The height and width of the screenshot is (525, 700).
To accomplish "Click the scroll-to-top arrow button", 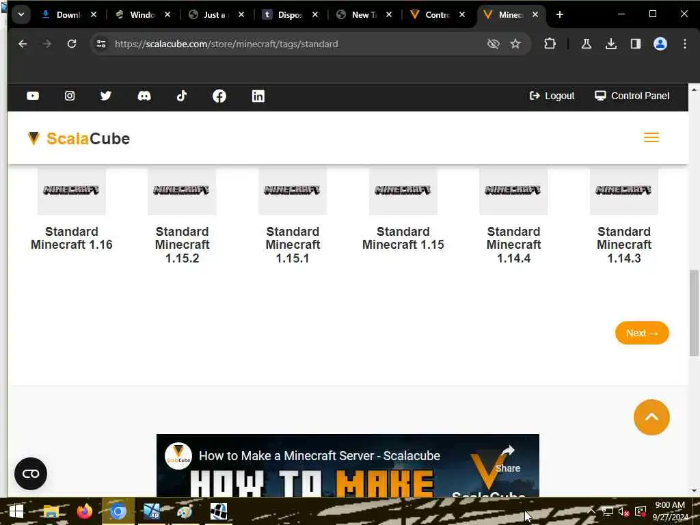I will [x=651, y=417].
